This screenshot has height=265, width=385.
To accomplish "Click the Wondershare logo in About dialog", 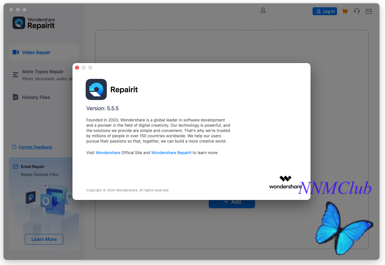I will pyautogui.click(x=285, y=182).
